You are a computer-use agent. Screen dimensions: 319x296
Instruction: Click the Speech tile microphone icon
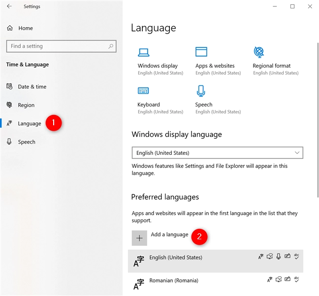pos(201,91)
